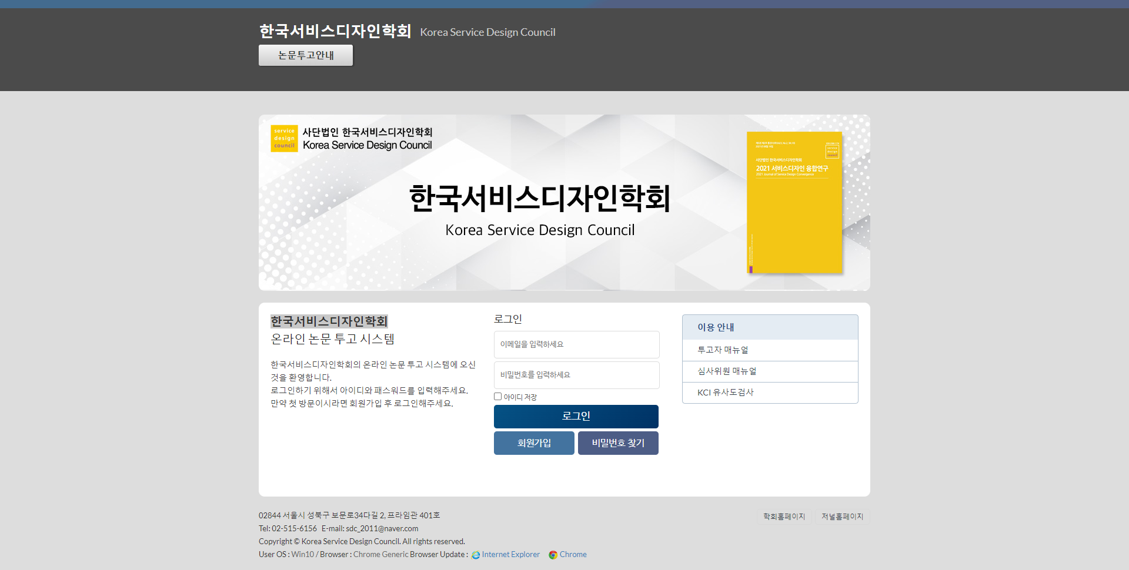Viewport: 1129px width, 570px height.
Task: Click the 논문투고안내 button in header
Action: coord(306,55)
